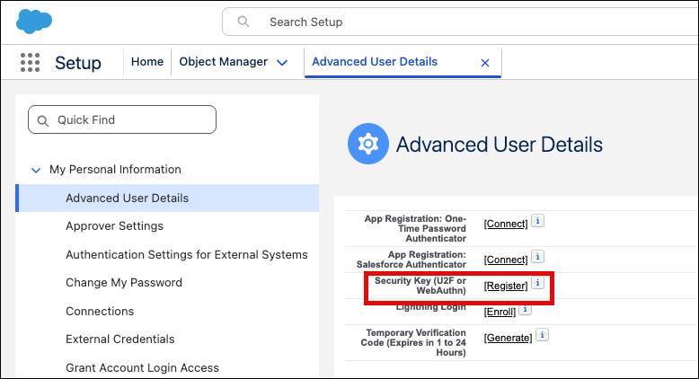Open Approver Settings in the sidebar
The image size is (699, 379).
115,226
